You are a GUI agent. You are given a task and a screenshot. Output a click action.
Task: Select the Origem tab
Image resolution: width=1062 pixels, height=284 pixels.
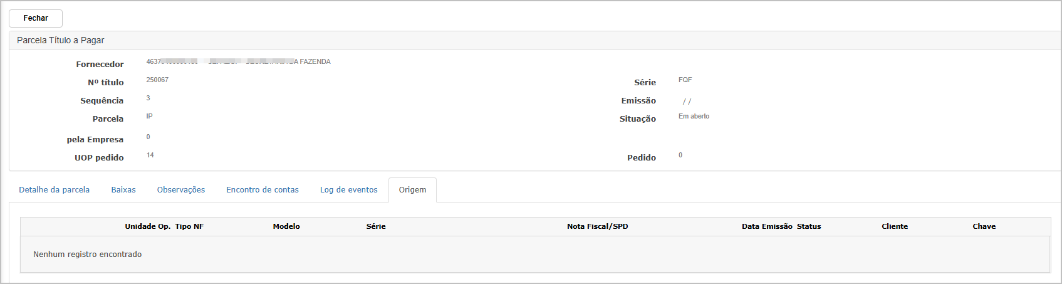coord(412,190)
